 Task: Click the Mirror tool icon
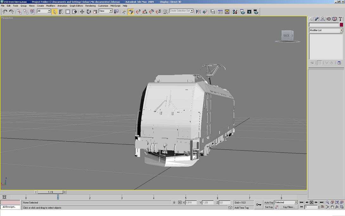198,12
